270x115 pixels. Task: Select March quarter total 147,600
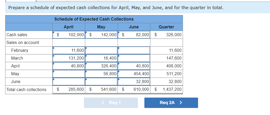coord(167,58)
